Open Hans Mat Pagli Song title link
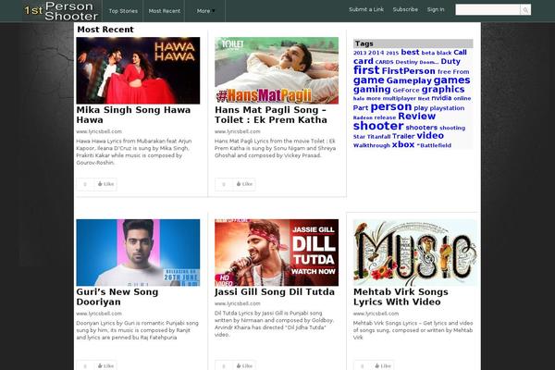Image resolution: width=555 pixels, height=370 pixels. [271, 115]
